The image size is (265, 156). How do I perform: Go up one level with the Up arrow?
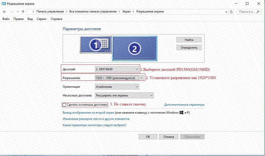[23, 11]
